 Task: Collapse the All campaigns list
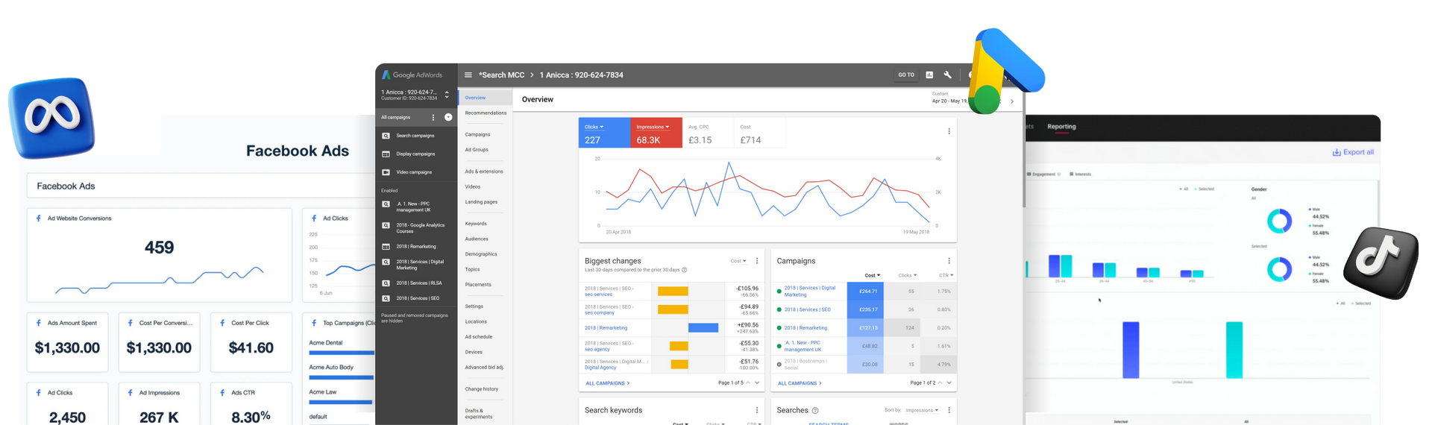[448, 117]
